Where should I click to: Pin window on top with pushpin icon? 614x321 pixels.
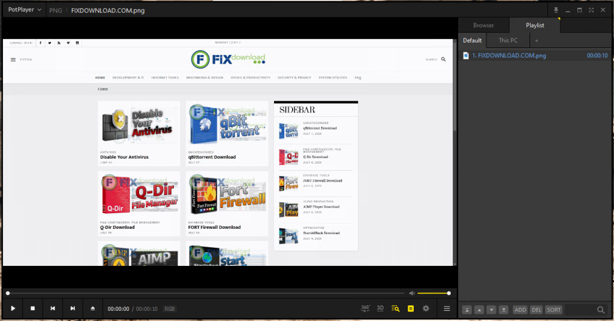[x=556, y=10]
